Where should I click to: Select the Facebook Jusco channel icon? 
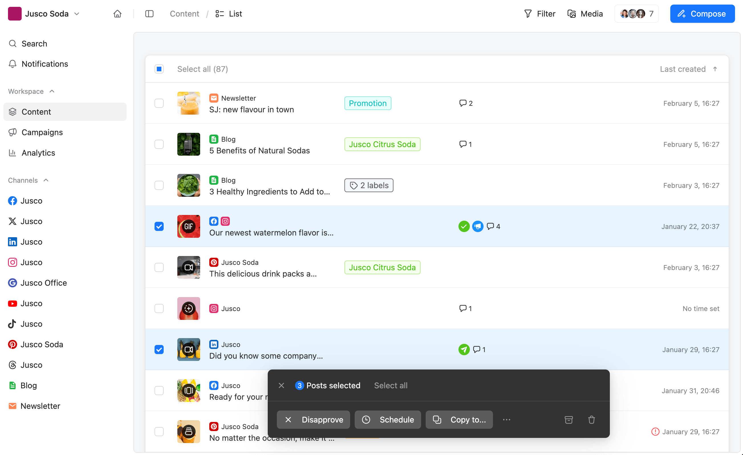pyautogui.click(x=12, y=201)
